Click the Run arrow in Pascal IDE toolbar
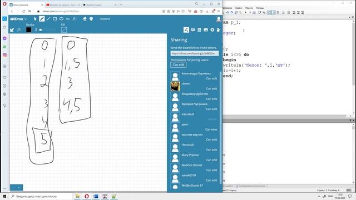356x200 pixels. (246, 12)
